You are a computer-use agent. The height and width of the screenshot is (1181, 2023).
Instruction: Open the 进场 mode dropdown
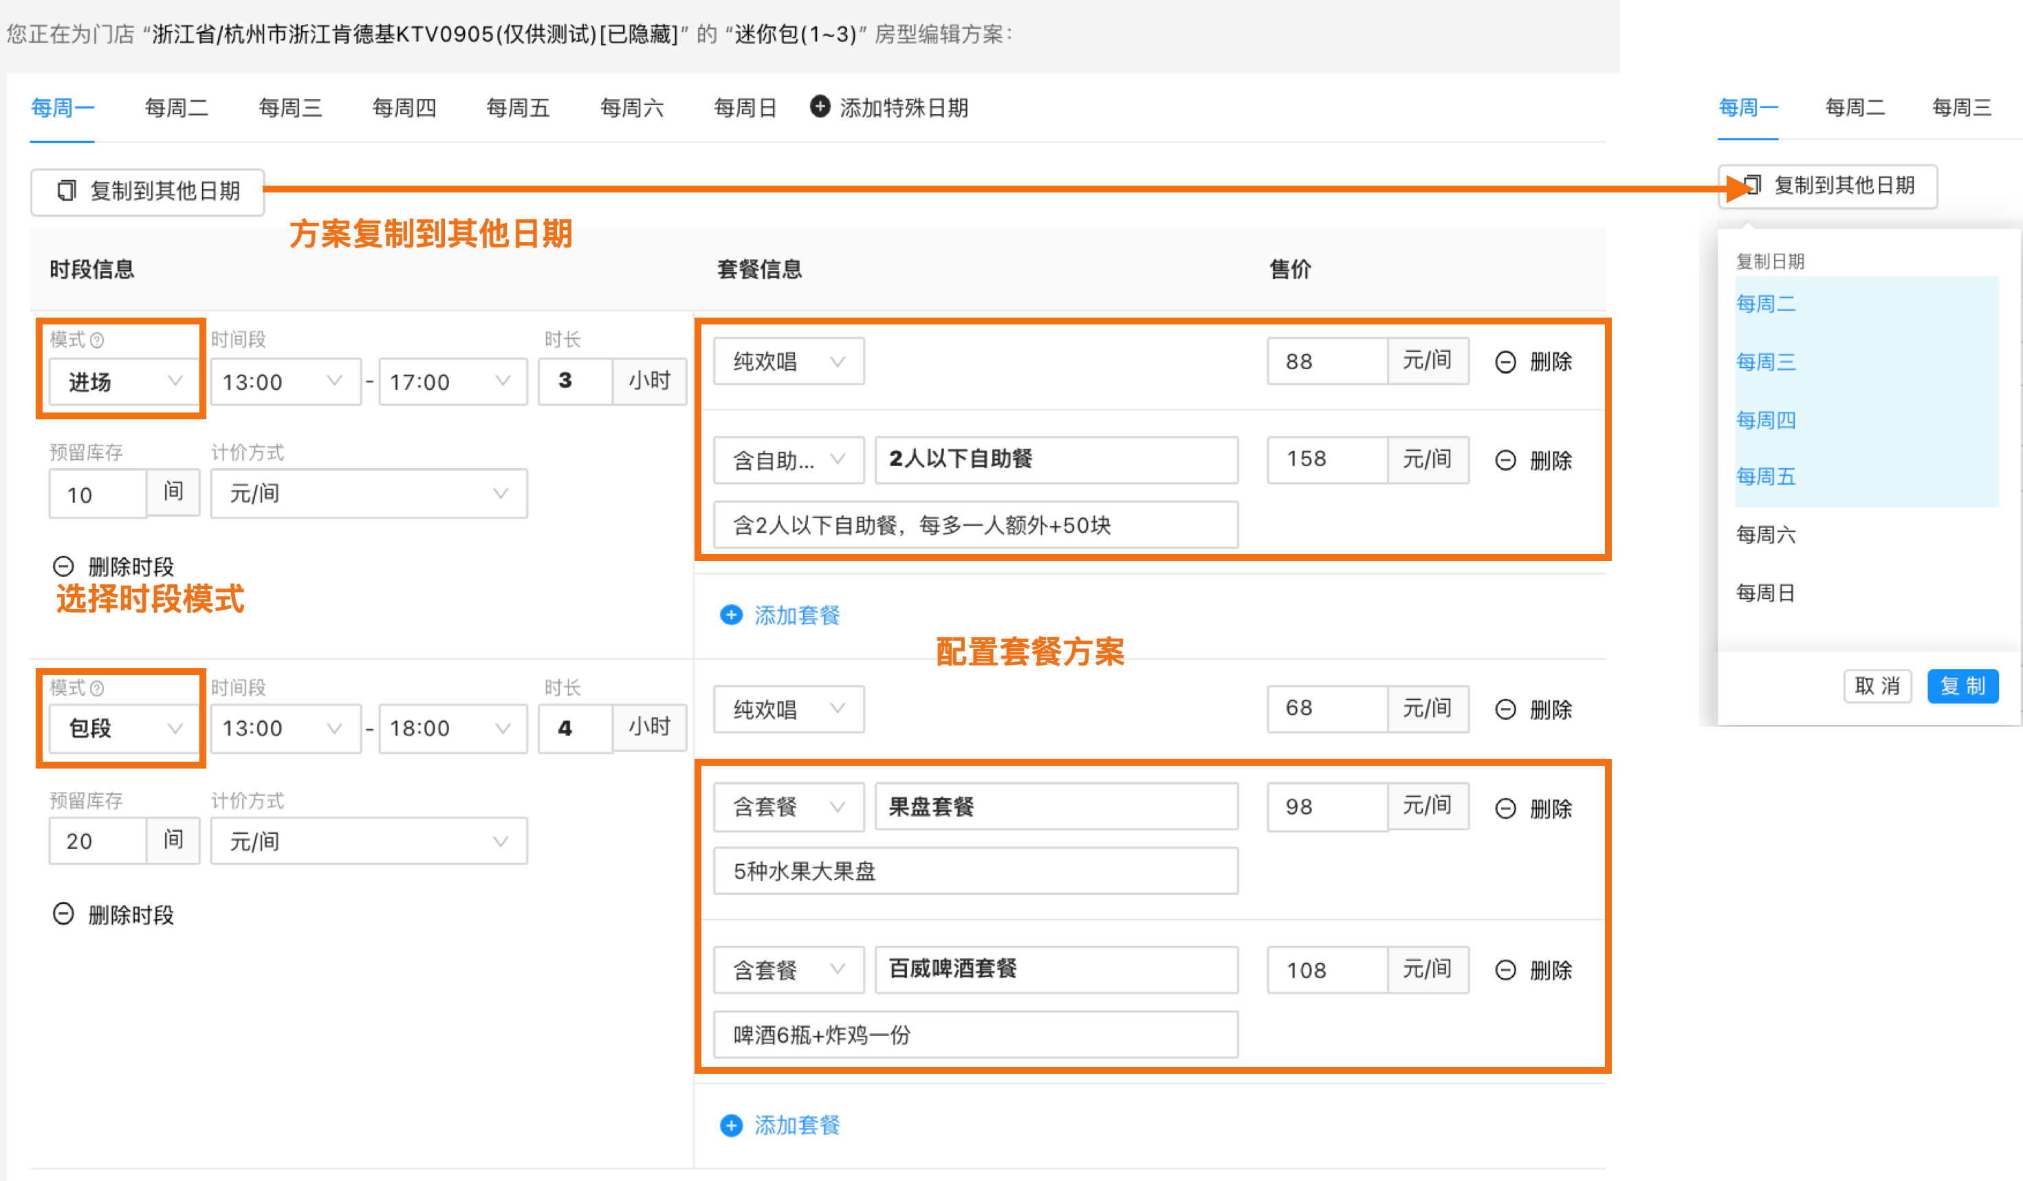pyautogui.click(x=124, y=382)
